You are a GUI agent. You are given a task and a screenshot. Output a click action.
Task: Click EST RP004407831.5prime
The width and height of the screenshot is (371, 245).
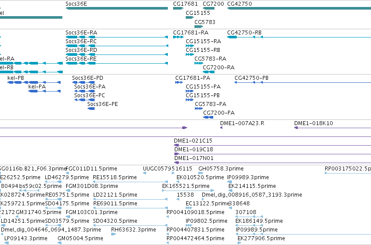tap(167, 235)
